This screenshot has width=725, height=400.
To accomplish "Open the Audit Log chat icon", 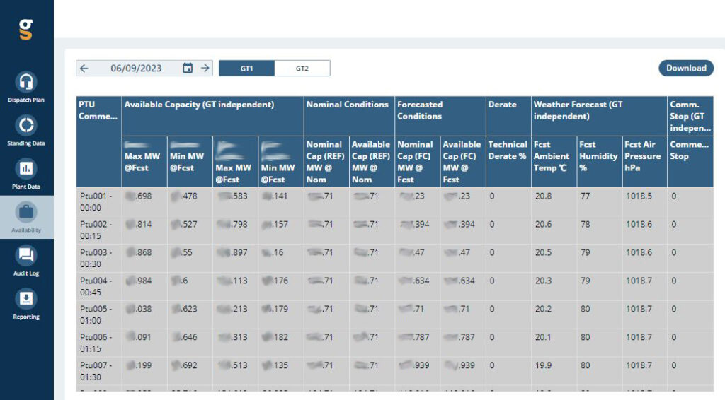I will point(26,256).
